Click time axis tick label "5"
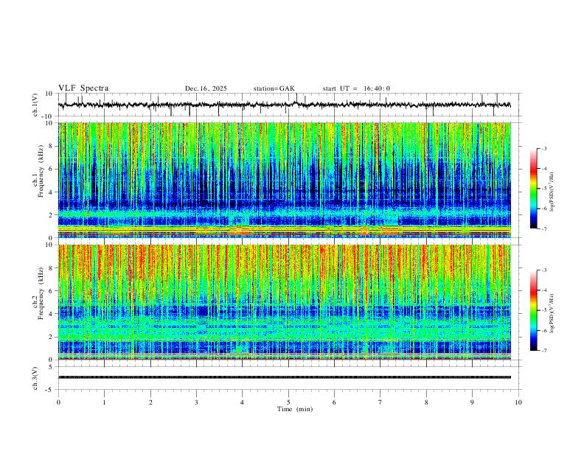 tap(288, 402)
